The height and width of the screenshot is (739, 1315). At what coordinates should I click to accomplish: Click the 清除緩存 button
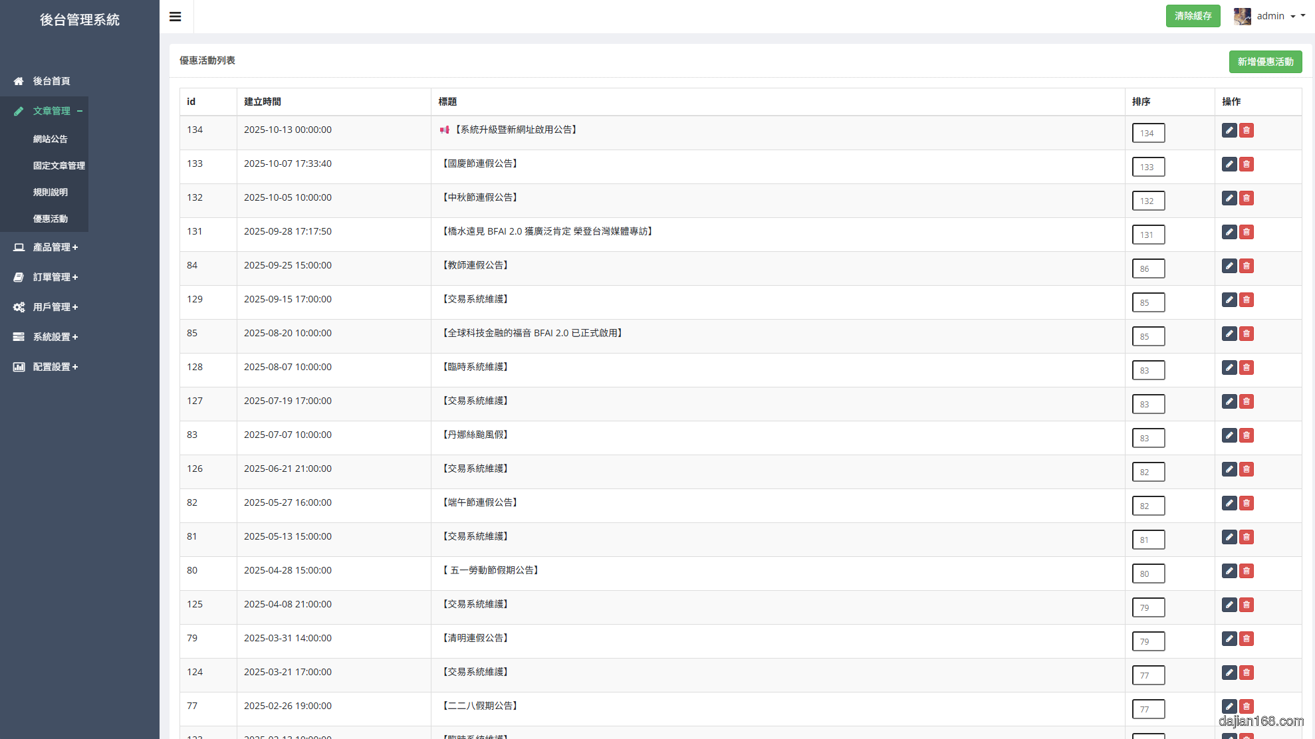[x=1193, y=16]
